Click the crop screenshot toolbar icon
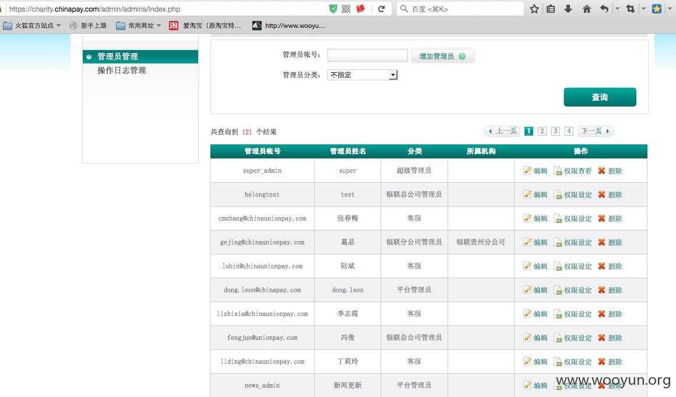Screen dimensions: 676x397 [631, 9]
